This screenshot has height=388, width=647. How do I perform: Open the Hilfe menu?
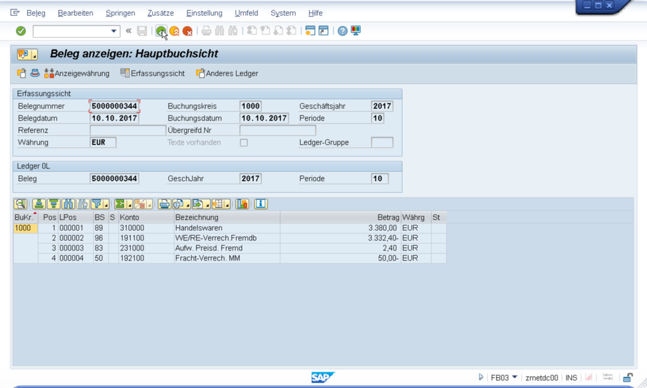click(315, 13)
